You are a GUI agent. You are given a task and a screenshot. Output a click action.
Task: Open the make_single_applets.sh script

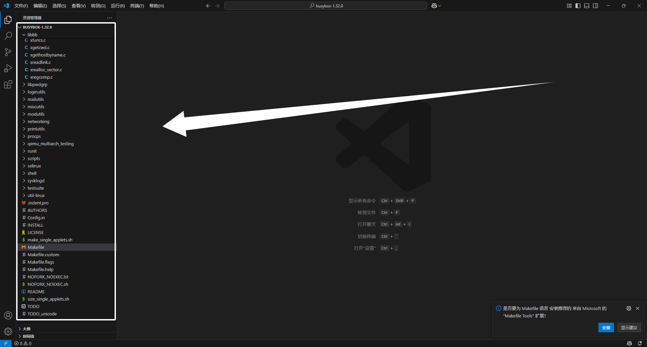click(66, 240)
